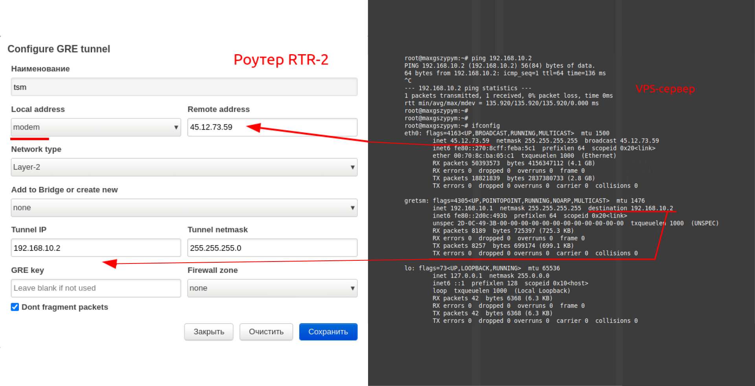Click the gretsm destination 192.168.10.2 text
The image size is (755, 386).
coord(630,208)
